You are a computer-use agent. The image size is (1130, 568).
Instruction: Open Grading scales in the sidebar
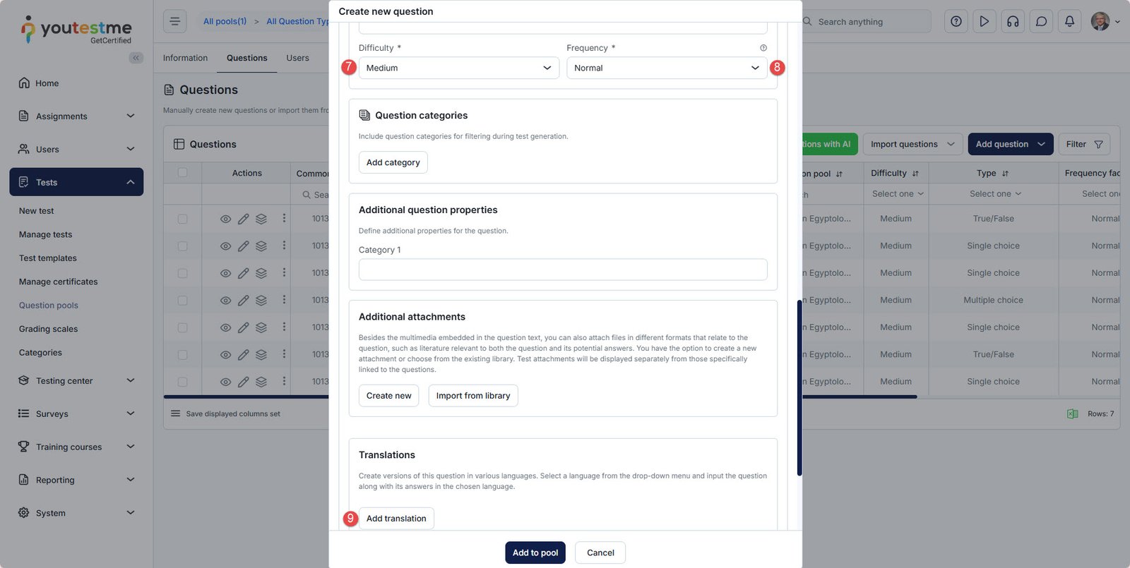click(48, 329)
